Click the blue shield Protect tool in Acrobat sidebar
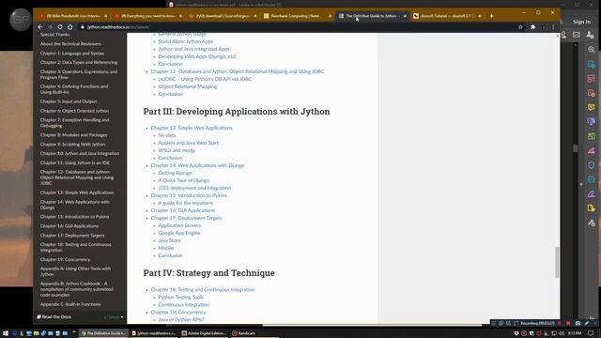Screen dimensions: 601x338 click(591, 165)
